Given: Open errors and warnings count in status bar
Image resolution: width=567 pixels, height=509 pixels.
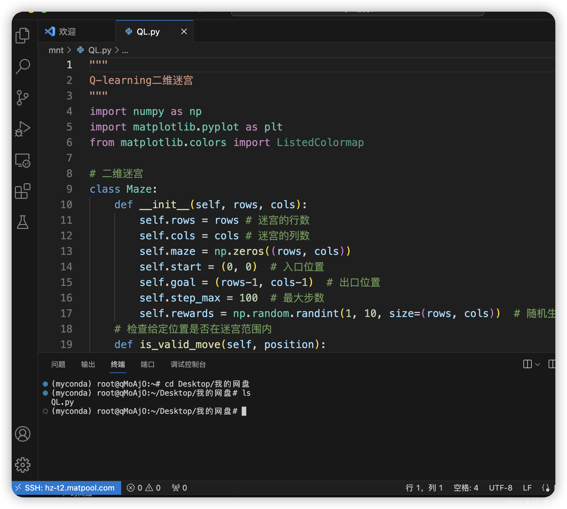Looking at the screenshot, I should (144, 488).
